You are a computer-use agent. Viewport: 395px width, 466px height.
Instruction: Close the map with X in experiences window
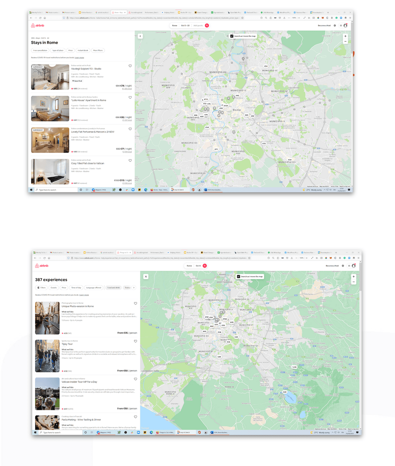[x=146, y=276]
